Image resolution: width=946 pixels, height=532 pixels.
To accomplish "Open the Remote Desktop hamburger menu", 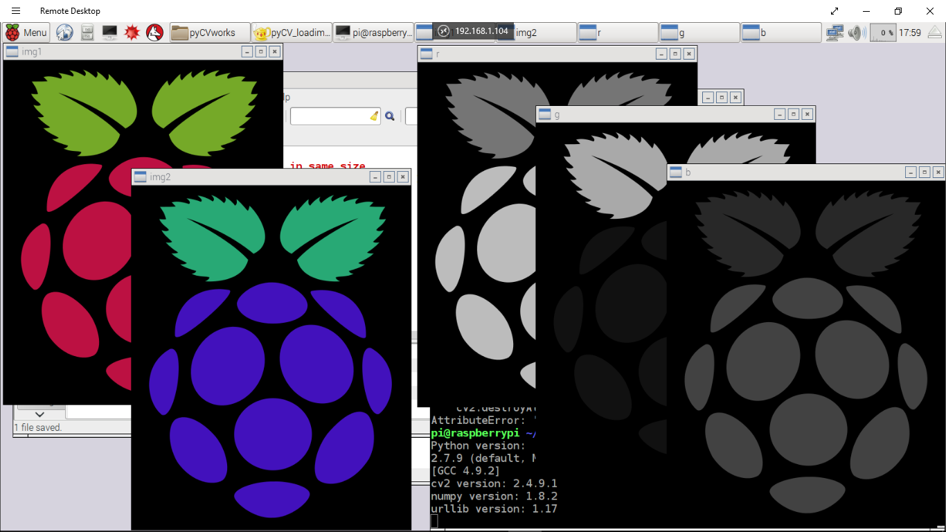I will click(16, 11).
